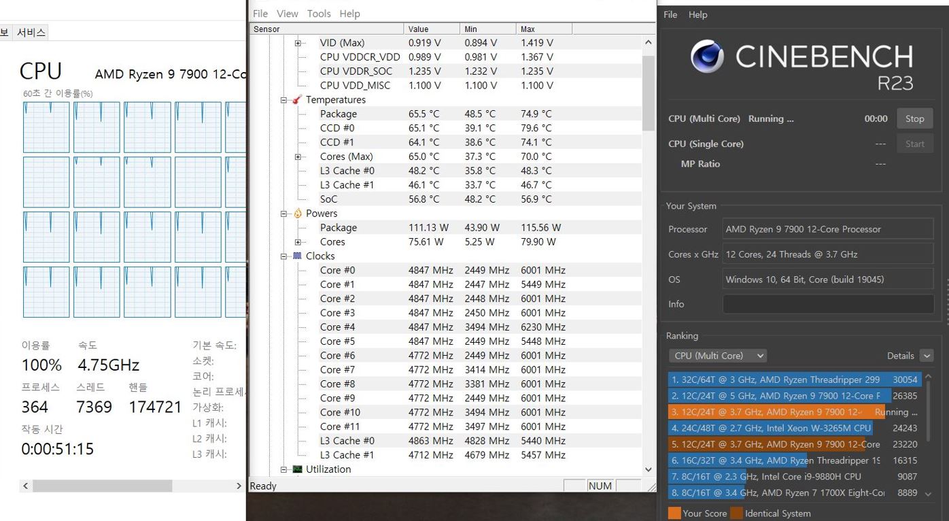
Task: Open the CPU (Multi Core) ranking dropdown
Action: 717,356
